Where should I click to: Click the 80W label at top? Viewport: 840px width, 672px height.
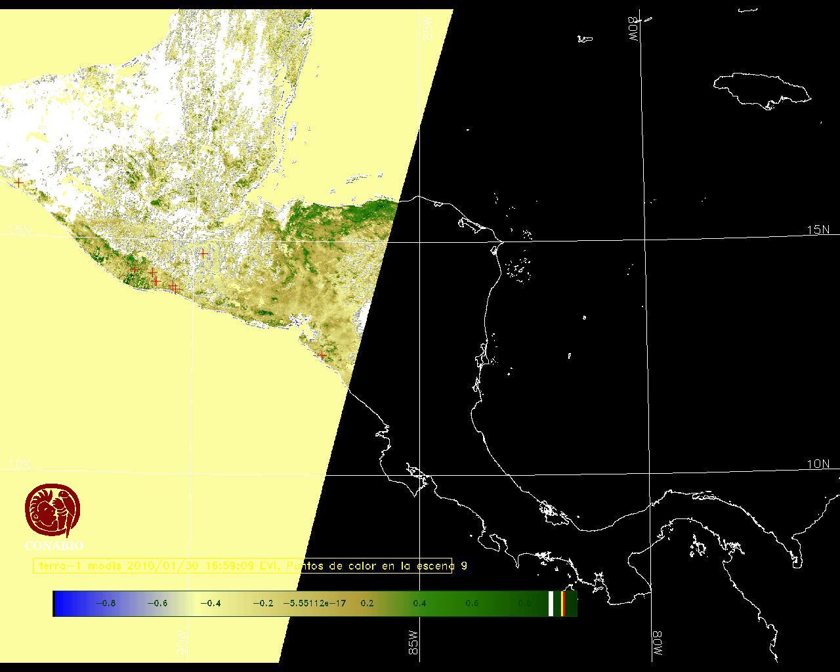pyautogui.click(x=633, y=30)
